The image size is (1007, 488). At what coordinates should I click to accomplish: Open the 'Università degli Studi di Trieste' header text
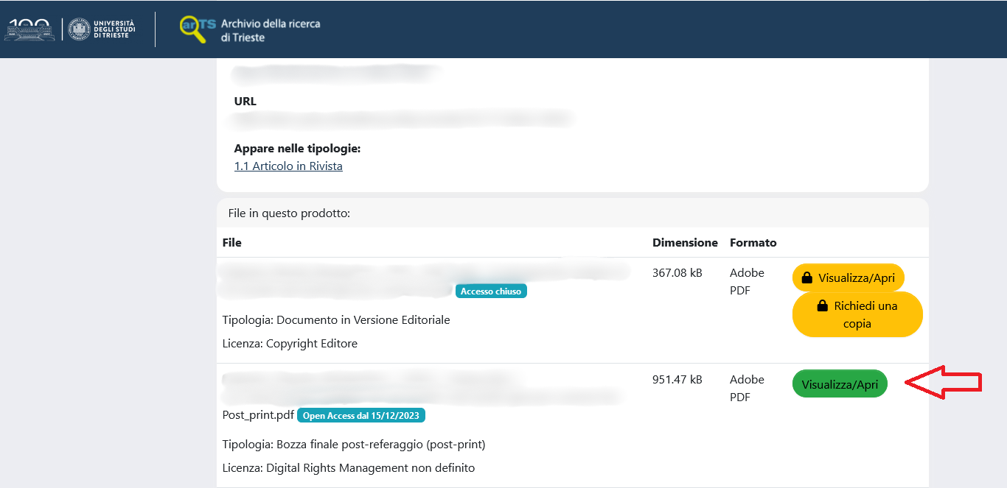(x=113, y=29)
